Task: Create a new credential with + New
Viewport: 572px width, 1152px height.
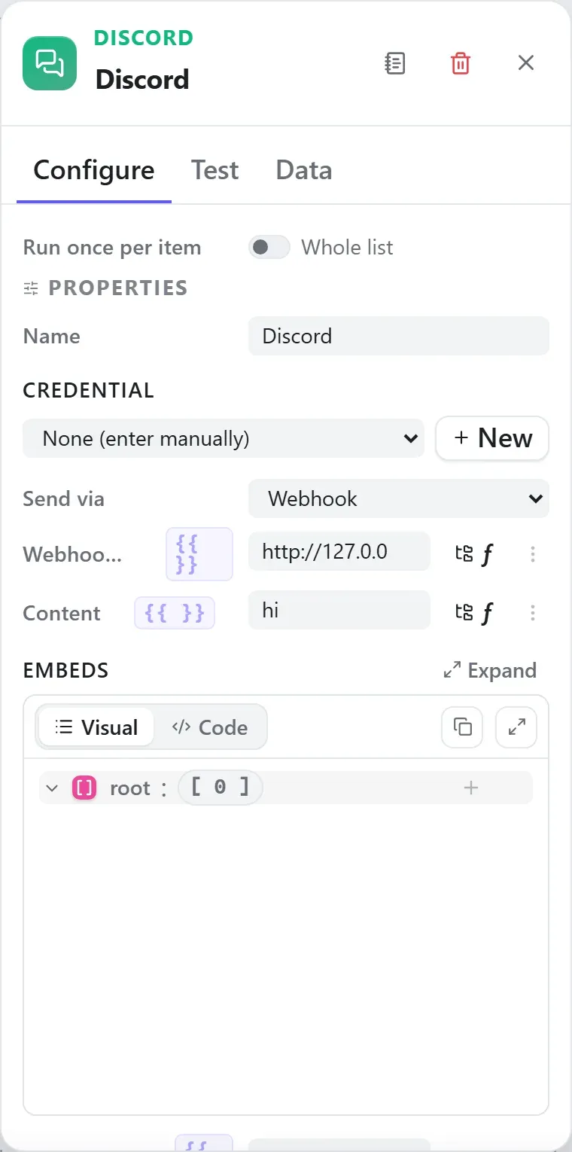Action: tap(492, 438)
